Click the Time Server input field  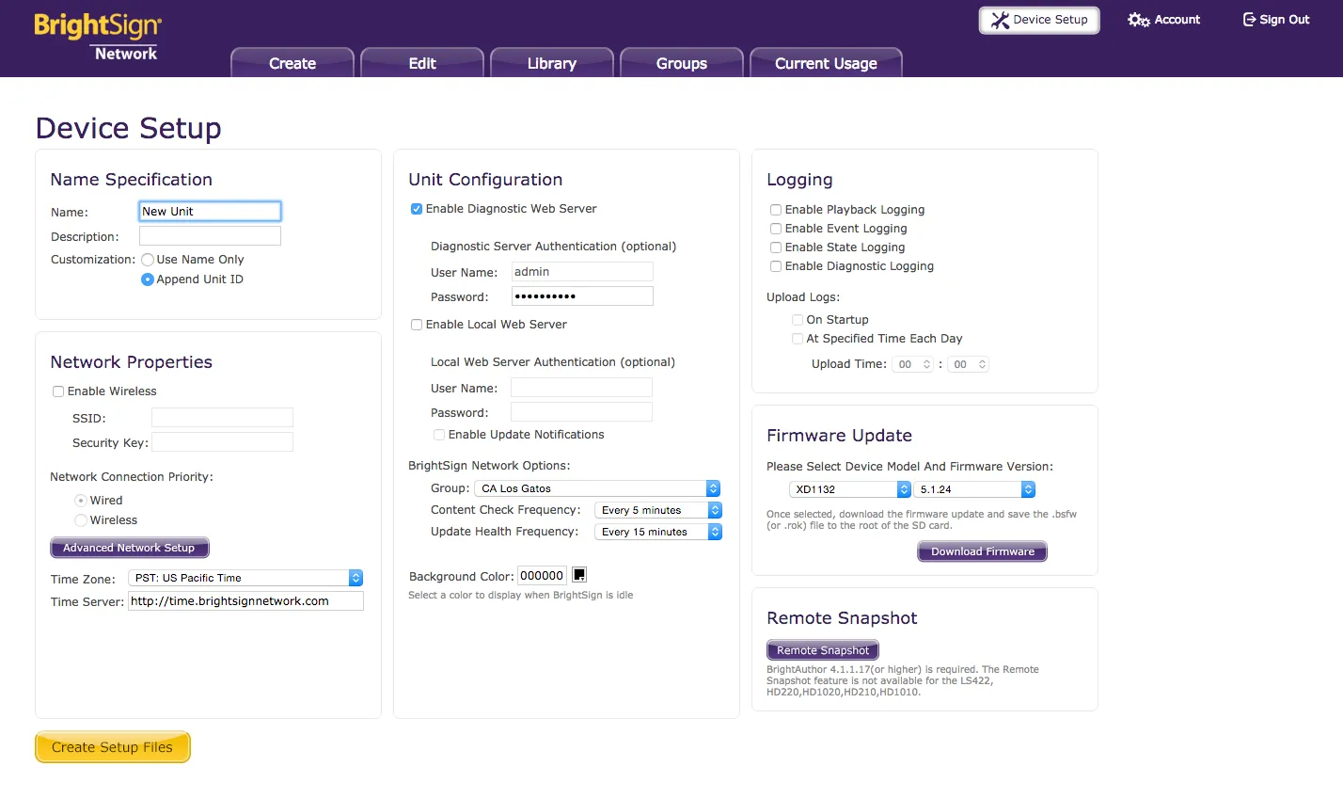tap(245, 601)
